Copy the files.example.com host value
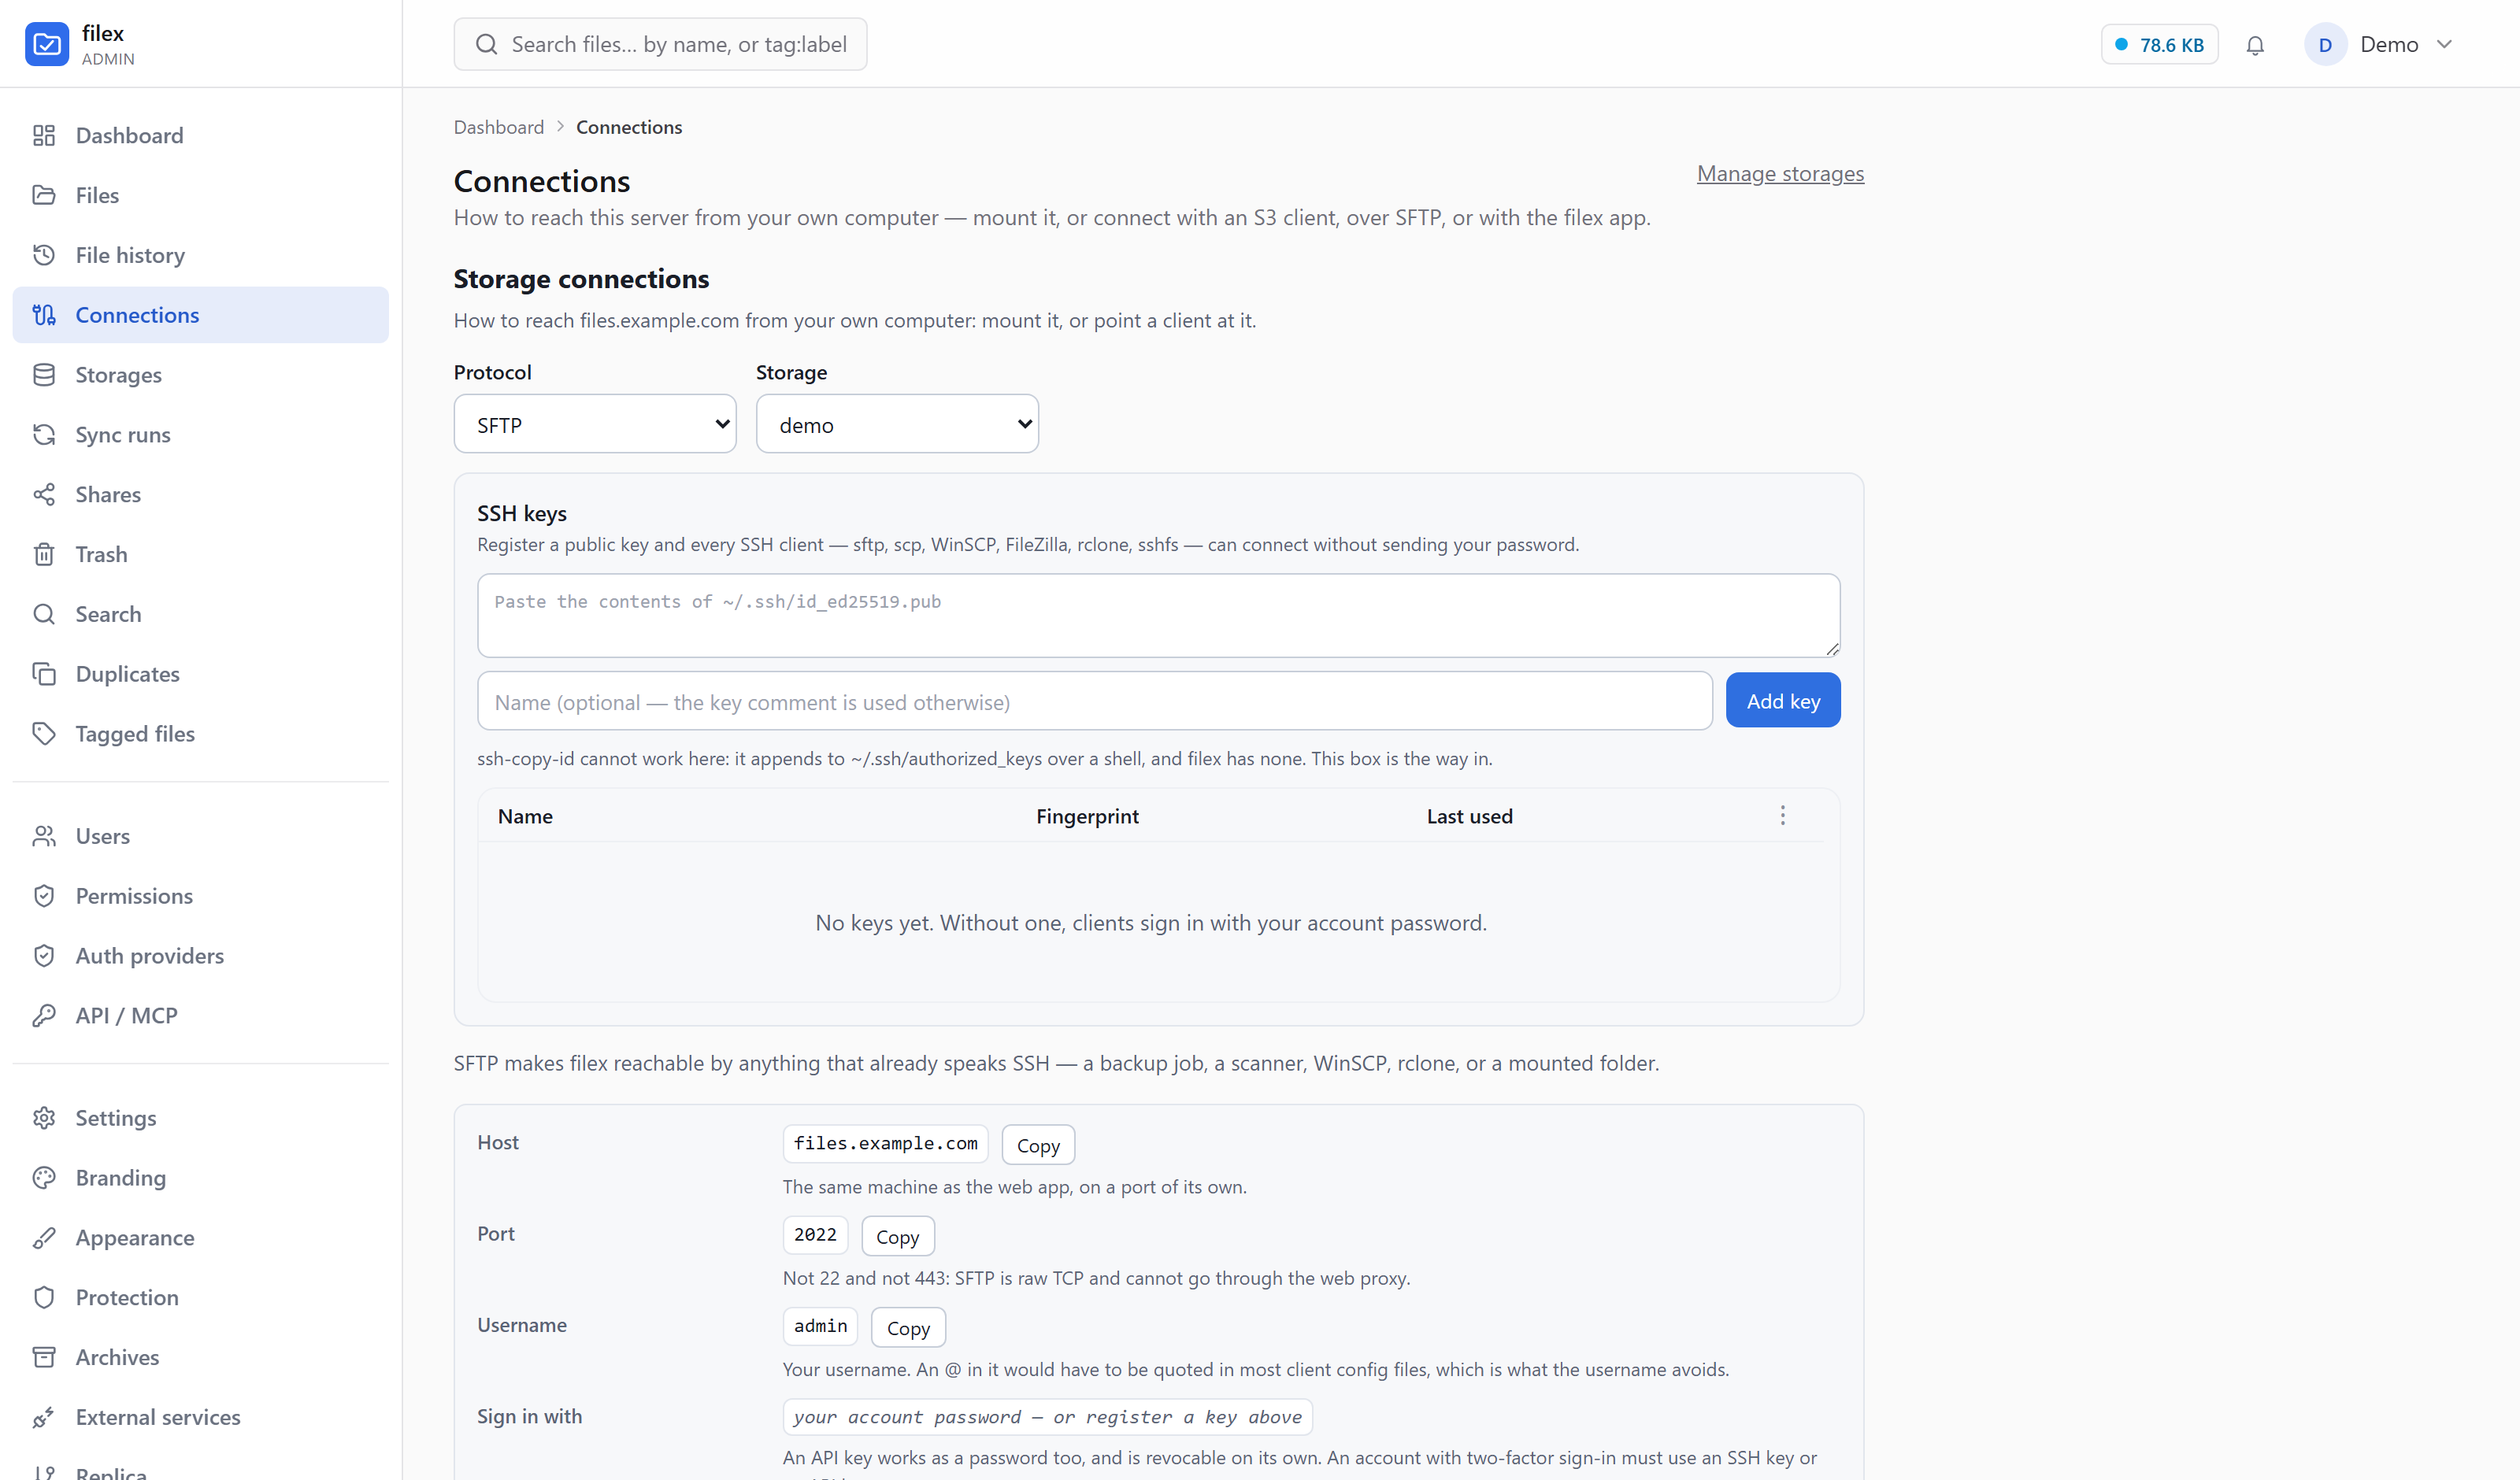Viewport: 2520px width, 1480px height. coord(1038,1145)
